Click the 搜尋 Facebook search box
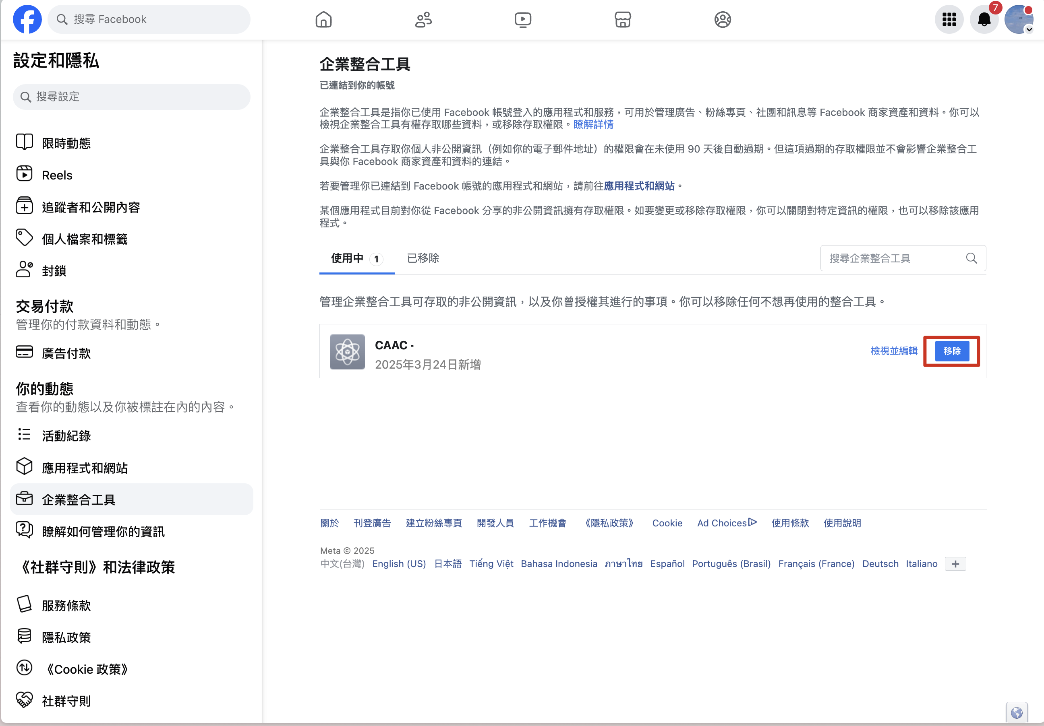This screenshot has width=1044, height=726. 149,20
